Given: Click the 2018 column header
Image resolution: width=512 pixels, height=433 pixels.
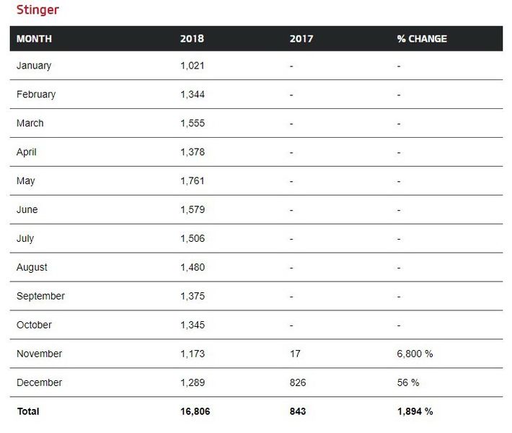Looking at the screenshot, I should (x=192, y=39).
